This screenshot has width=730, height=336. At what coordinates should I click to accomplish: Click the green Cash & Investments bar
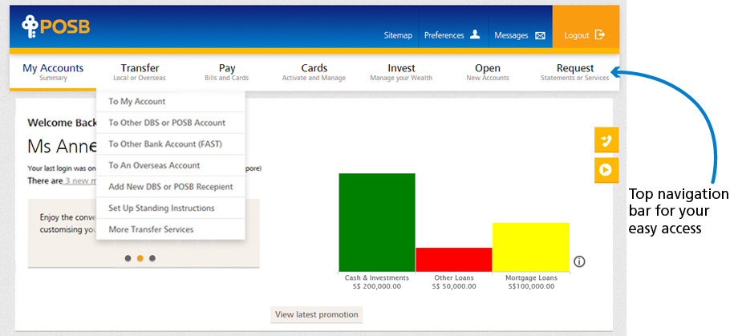click(x=376, y=222)
